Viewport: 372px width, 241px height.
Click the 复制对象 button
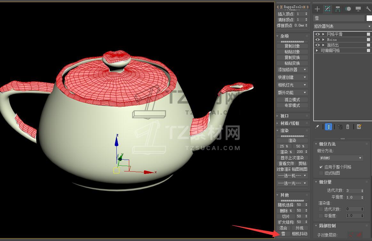(x=292, y=46)
